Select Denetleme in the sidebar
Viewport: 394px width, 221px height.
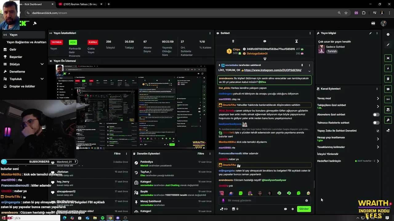pos(17,72)
